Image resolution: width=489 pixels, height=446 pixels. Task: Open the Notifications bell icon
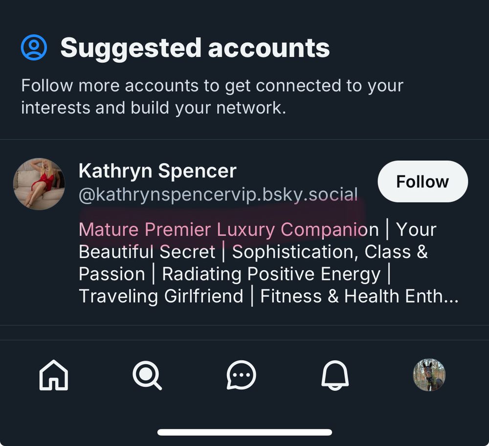click(x=335, y=375)
